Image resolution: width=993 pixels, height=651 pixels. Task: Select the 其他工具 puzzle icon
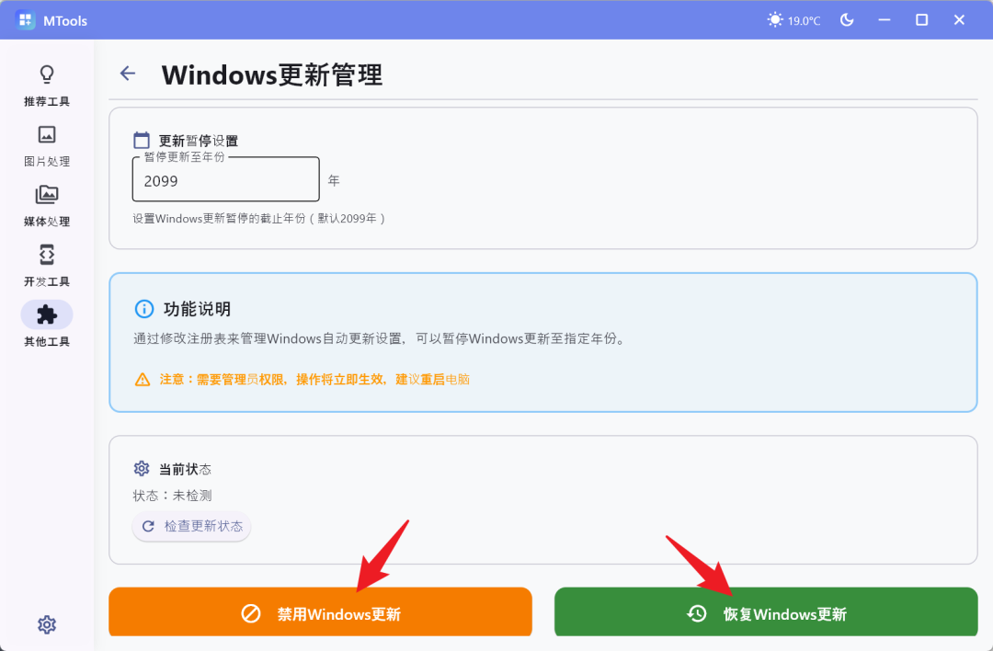point(47,314)
